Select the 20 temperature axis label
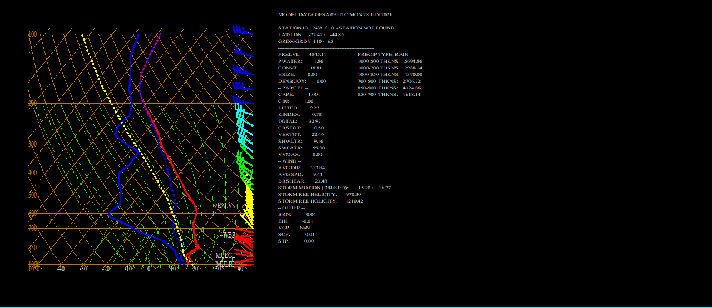The height and width of the screenshot is (308, 712). point(195,269)
